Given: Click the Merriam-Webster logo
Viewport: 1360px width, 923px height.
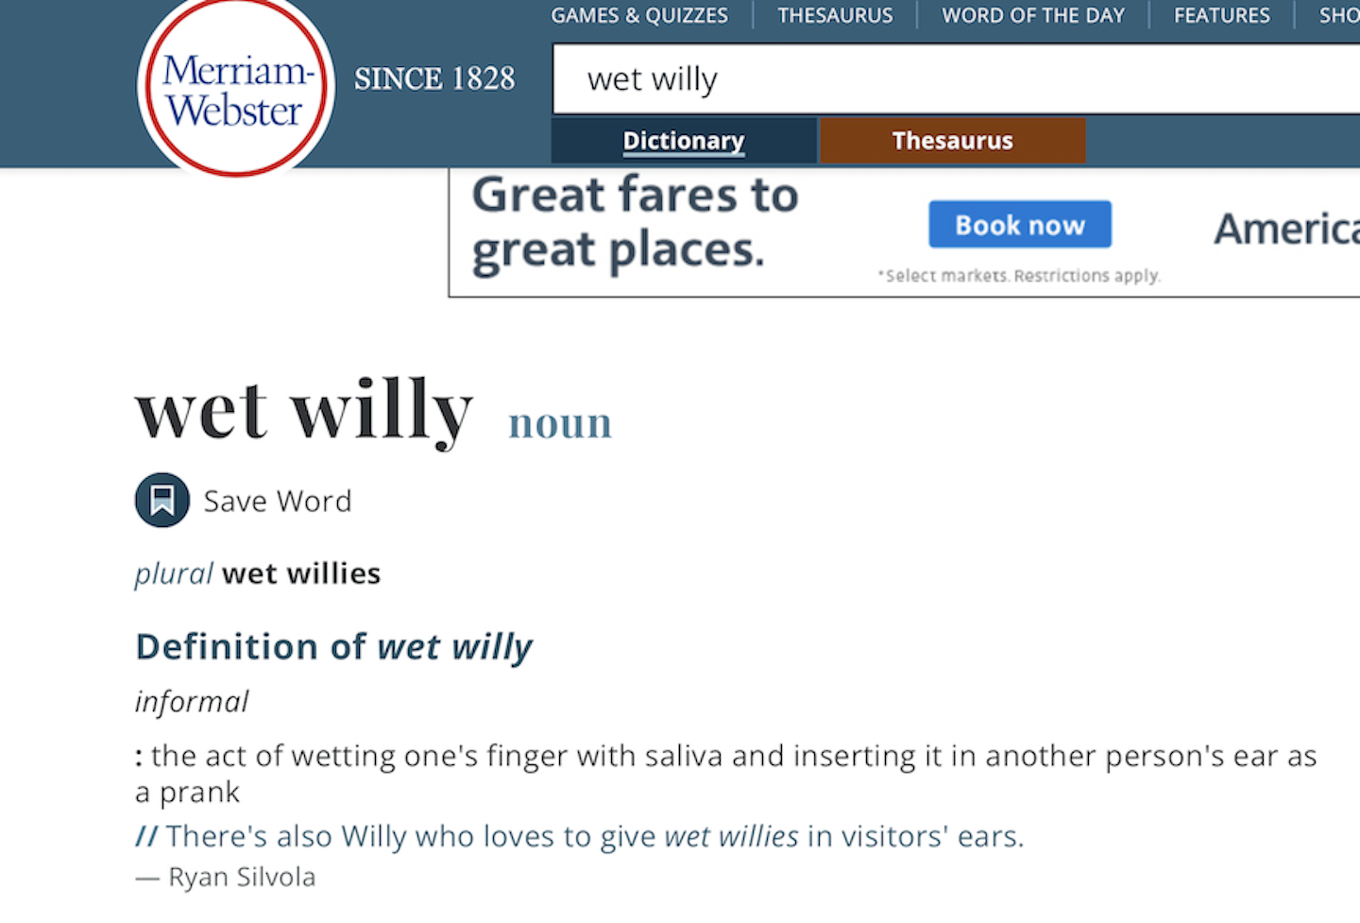Looking at the screenshot, I should pos(235,89).
